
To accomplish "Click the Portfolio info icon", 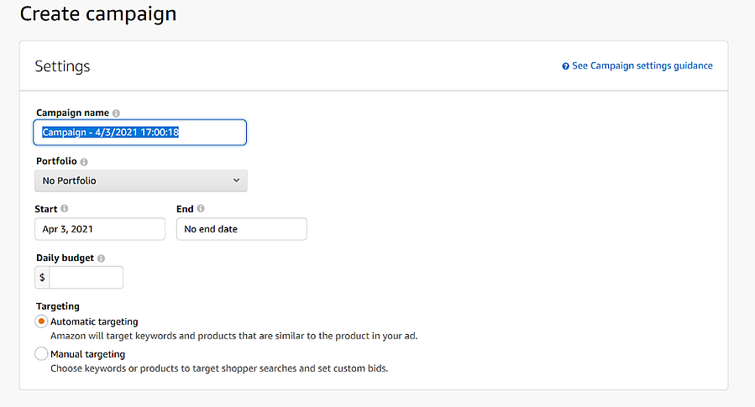I will [x=84, y=162].
